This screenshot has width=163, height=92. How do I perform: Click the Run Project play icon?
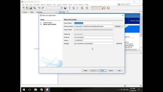click(x=77, y=8)
